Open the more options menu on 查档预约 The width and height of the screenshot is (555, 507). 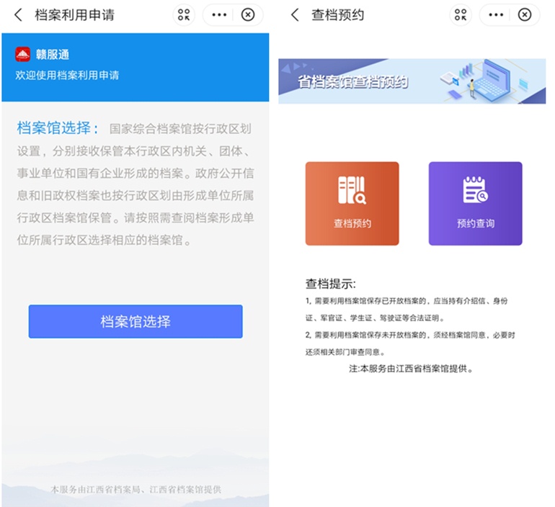496,14
